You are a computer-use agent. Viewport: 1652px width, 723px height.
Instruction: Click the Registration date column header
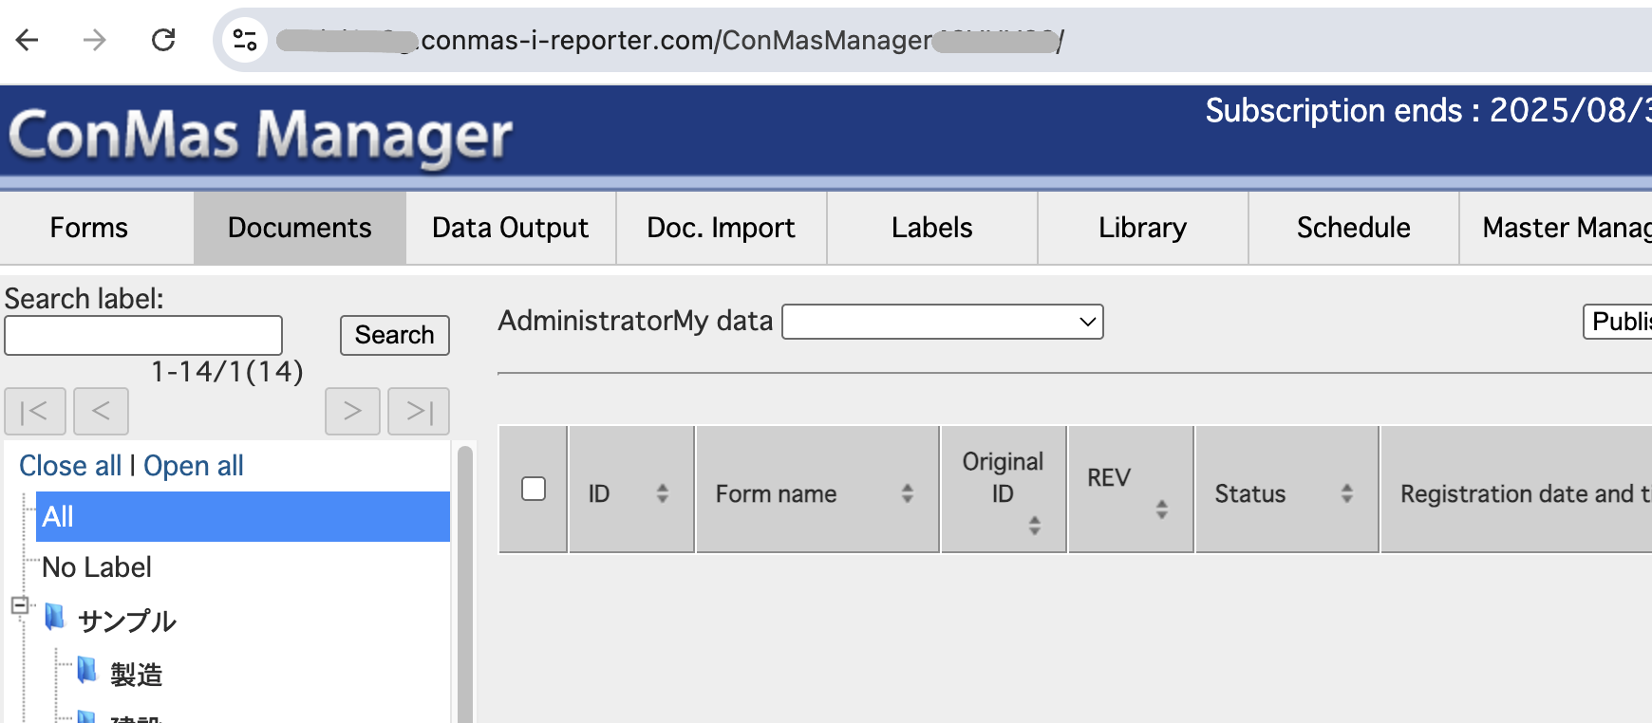tap(1517, 490)
